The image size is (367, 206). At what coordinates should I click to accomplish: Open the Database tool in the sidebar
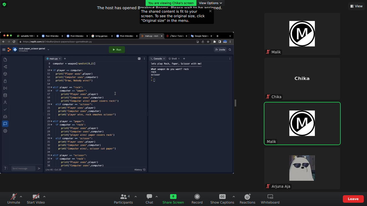click(5, 95)
